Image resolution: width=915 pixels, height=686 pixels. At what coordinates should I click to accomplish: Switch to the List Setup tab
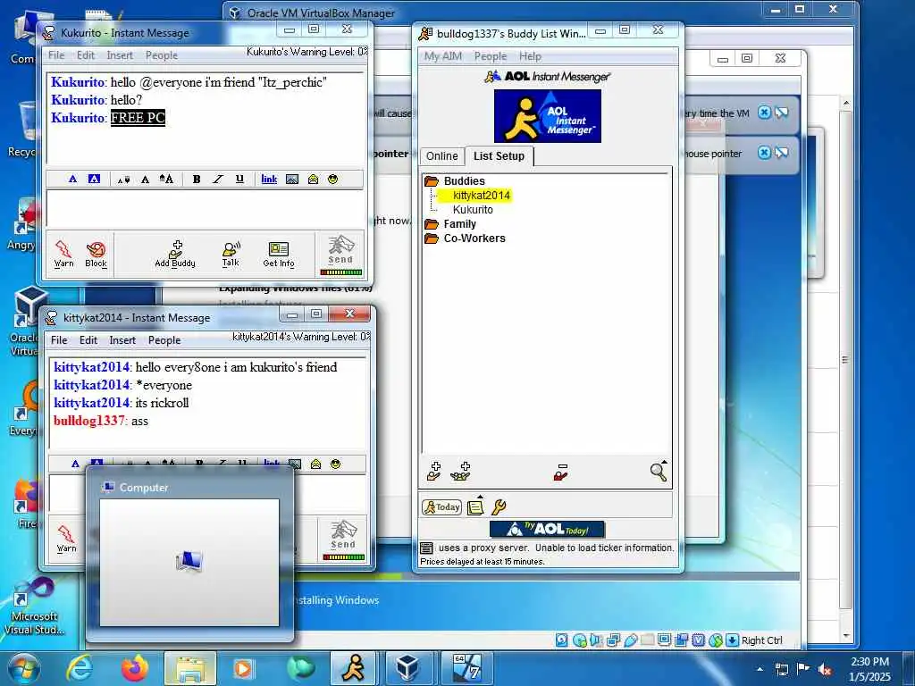coord(499,155)
